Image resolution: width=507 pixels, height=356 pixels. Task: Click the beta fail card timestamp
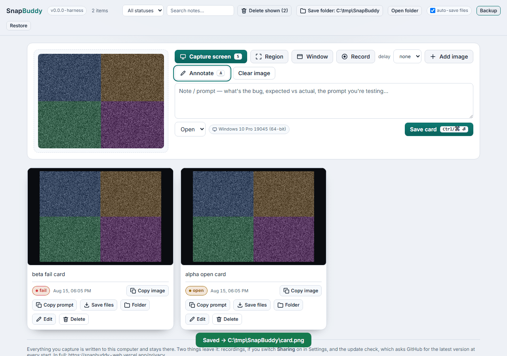pos(72,291)
